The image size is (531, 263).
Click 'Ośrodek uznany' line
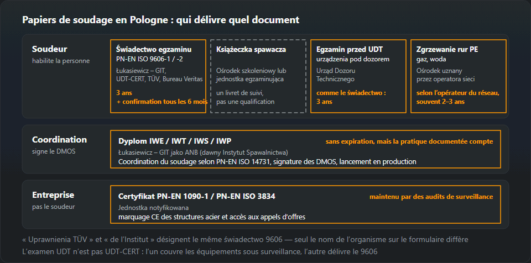pyautogui.click(x=439, y=71)
